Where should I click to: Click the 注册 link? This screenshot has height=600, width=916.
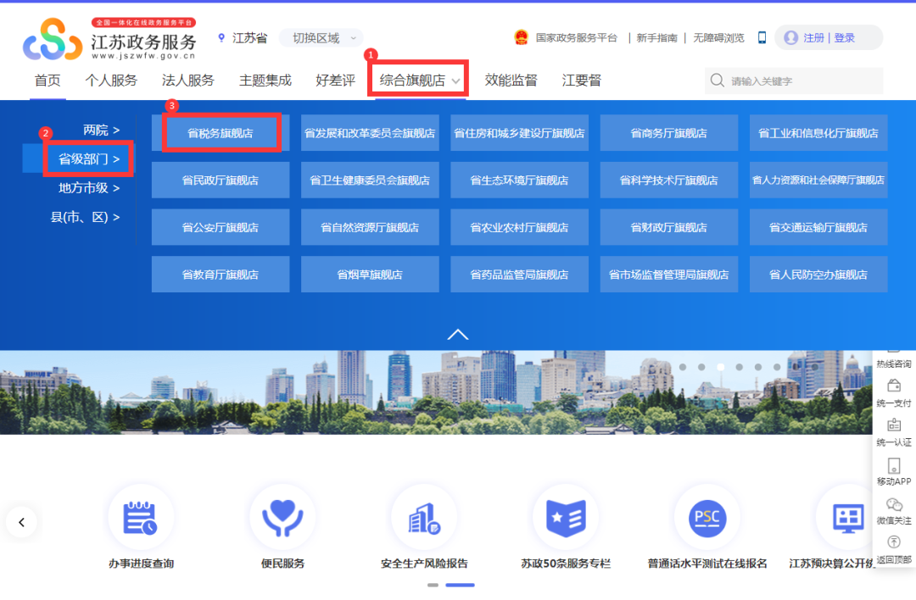(x=813, y=38)
